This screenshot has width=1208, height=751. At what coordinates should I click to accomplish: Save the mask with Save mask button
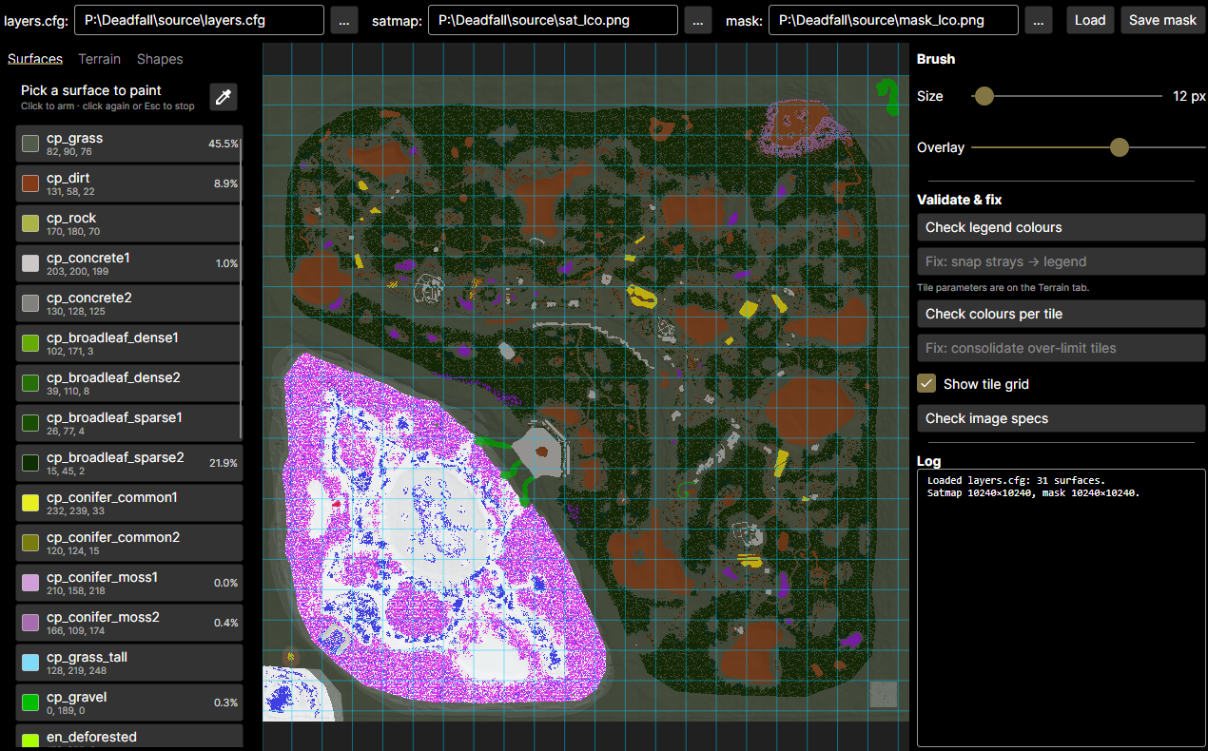point(1162,20)
